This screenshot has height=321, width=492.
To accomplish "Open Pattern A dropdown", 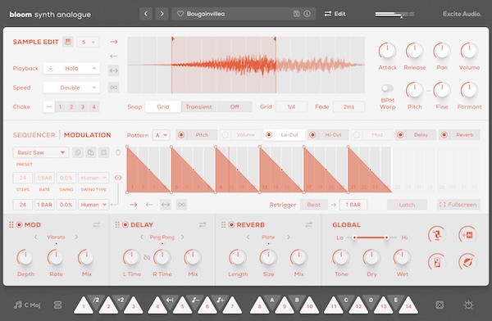I will click(162, 135).
